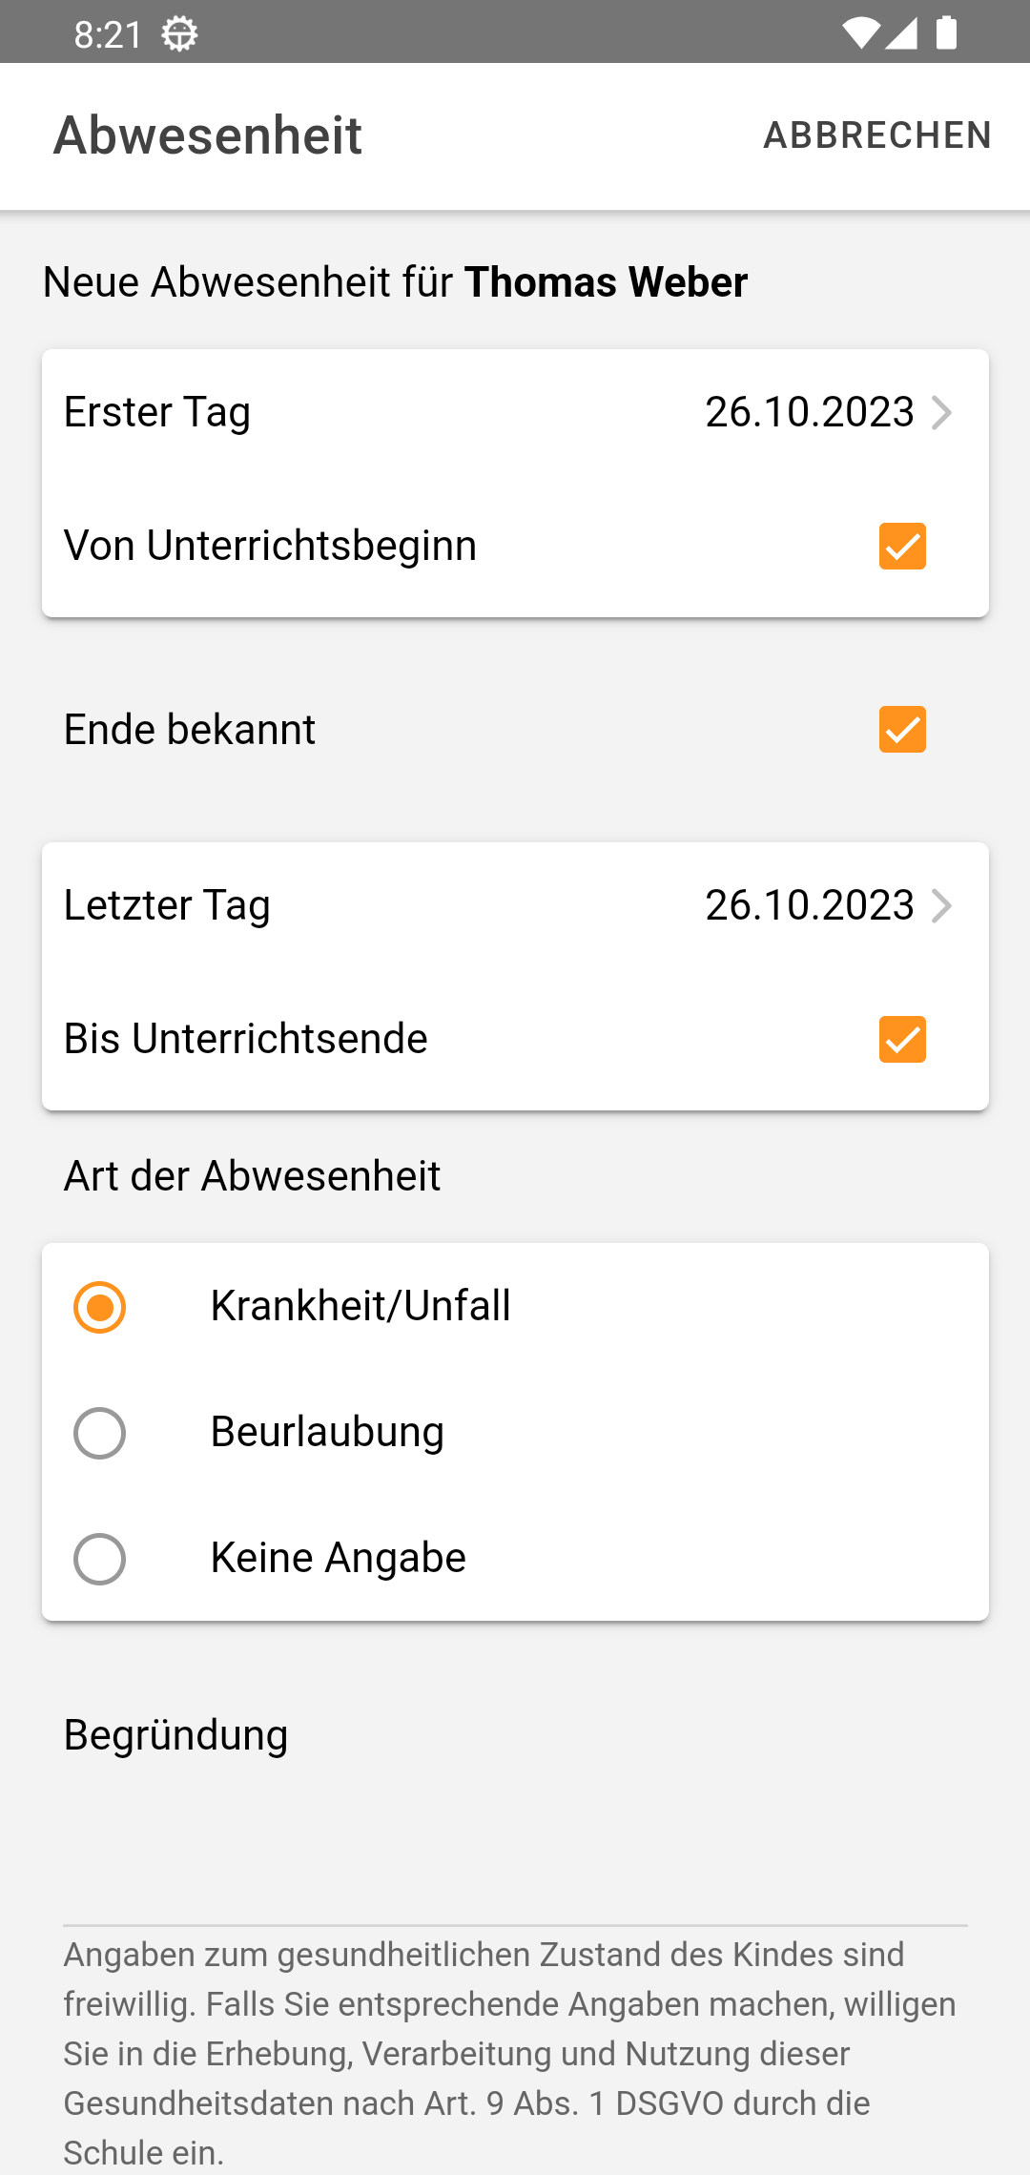Image resolution: width=1030 pixels, height=2175 pixels.
Task: Uncheck the Von Unterrichtsbeginn checkbox
Action: coord(902,546)
